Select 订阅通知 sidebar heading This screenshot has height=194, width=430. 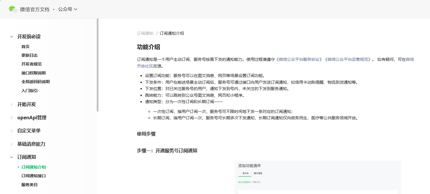(x=27, y=157)
